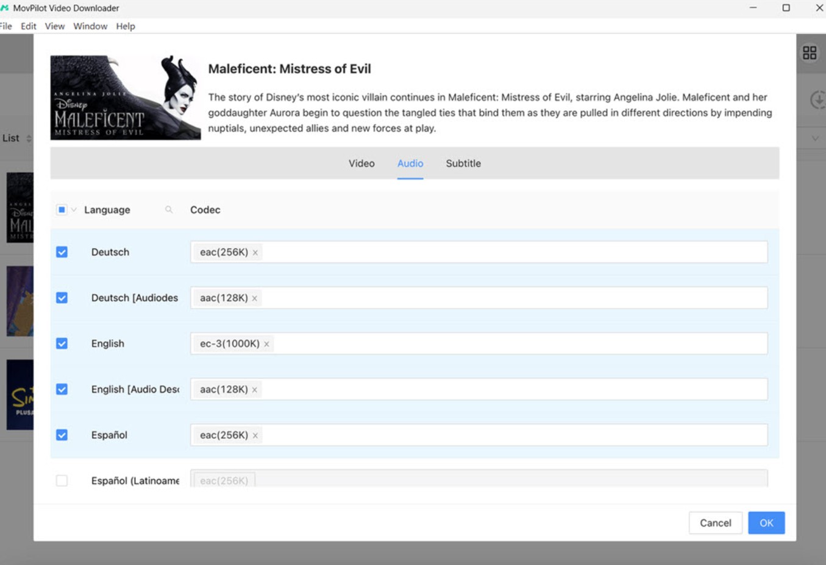
Task: Click the Codec column header
Action: [205, 209]
